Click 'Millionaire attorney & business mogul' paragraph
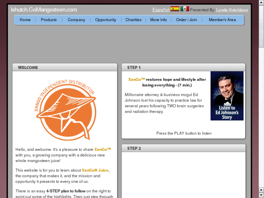The width and height of the screenshot is (264, 198). pyautogui.click(x=165, y=103)
